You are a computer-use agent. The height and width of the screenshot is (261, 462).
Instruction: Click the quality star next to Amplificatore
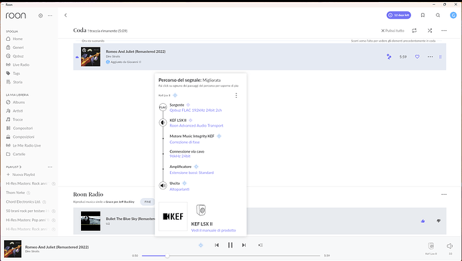point(196,167)
